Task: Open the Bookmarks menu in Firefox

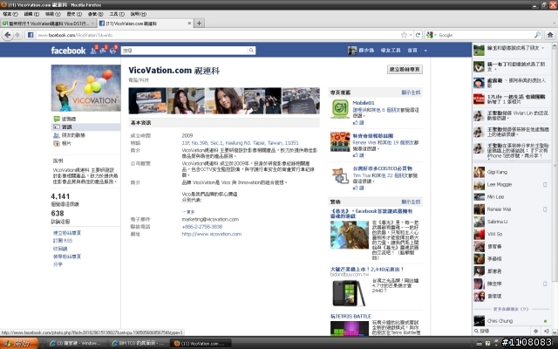Action: pyautogui.click(x=95, y=14)
